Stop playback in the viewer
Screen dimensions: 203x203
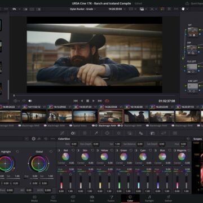[87, 101]
